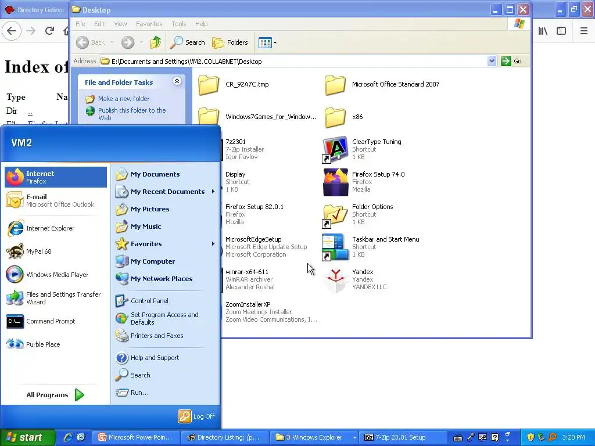The height and width of the screenshot is (446, 595).
Task: Reload page in background browser window
Action: tap(49, 31)
